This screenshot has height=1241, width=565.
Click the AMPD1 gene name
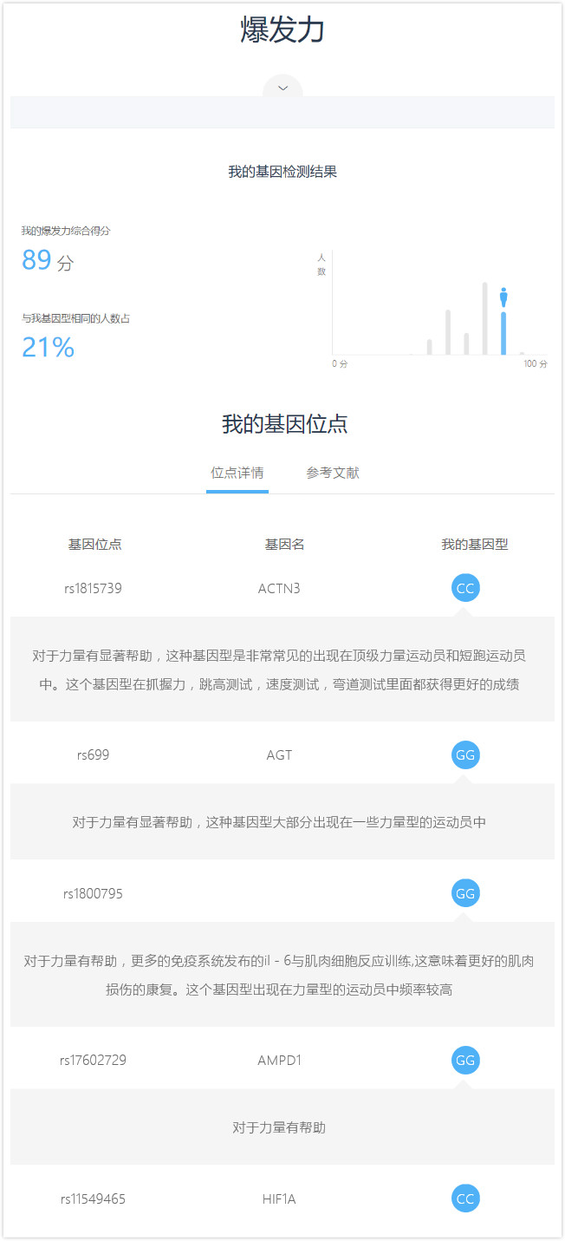[279, 1060]
